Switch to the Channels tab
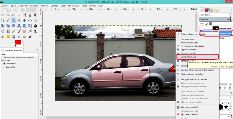The width and height of the screenshot is (233, 119). click(206, 10)
